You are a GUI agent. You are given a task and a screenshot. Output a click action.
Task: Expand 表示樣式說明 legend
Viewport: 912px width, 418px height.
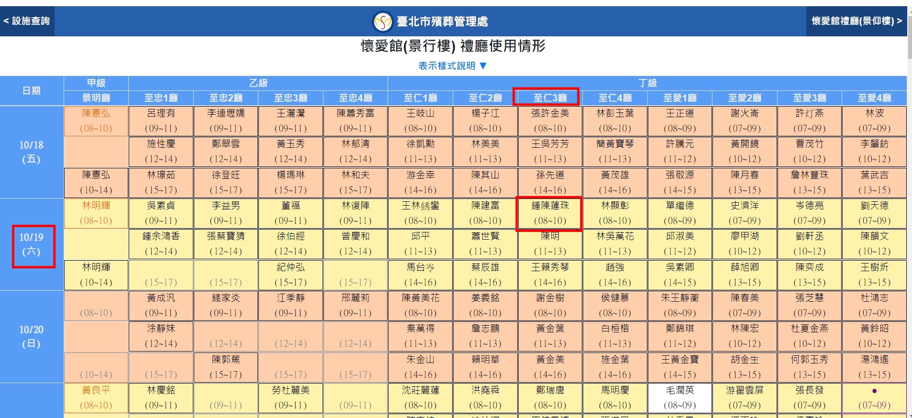(452, 66)
